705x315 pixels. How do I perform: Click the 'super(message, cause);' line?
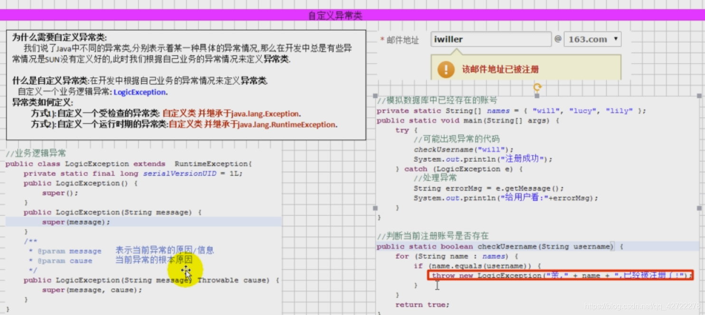pos(92,290)
